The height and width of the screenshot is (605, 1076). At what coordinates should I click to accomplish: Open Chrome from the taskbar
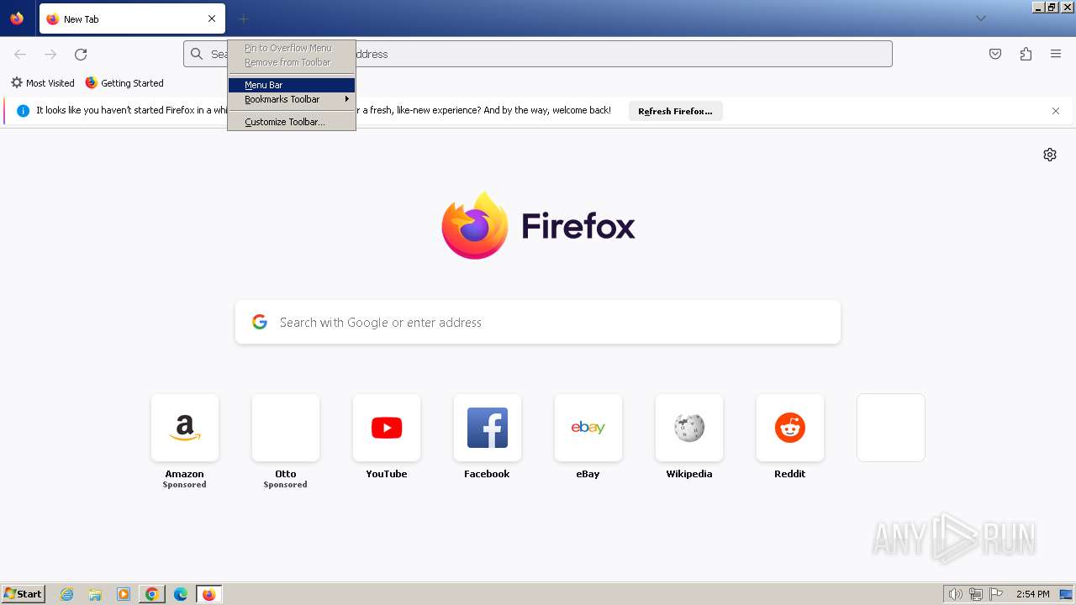(152, 594)
